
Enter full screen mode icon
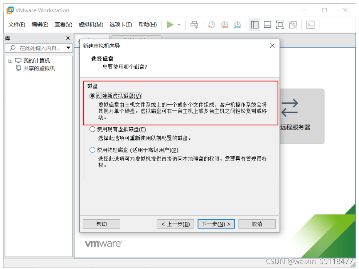[x=280, y=25]
